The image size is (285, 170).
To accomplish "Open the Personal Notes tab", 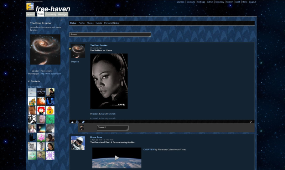I will coord(112,23).
